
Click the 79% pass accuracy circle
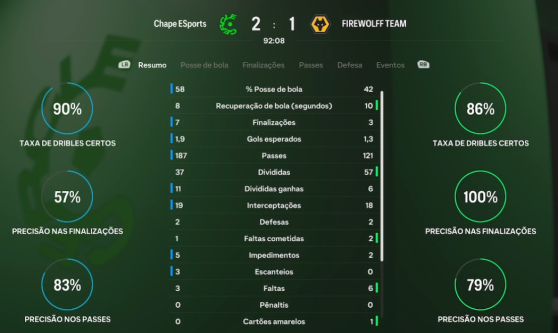pos(480,284)
